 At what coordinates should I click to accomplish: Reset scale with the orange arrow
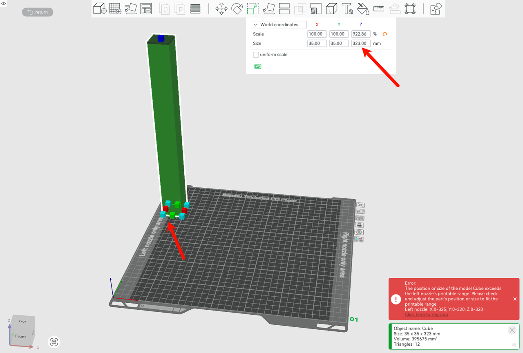click(x=384, y=34)
